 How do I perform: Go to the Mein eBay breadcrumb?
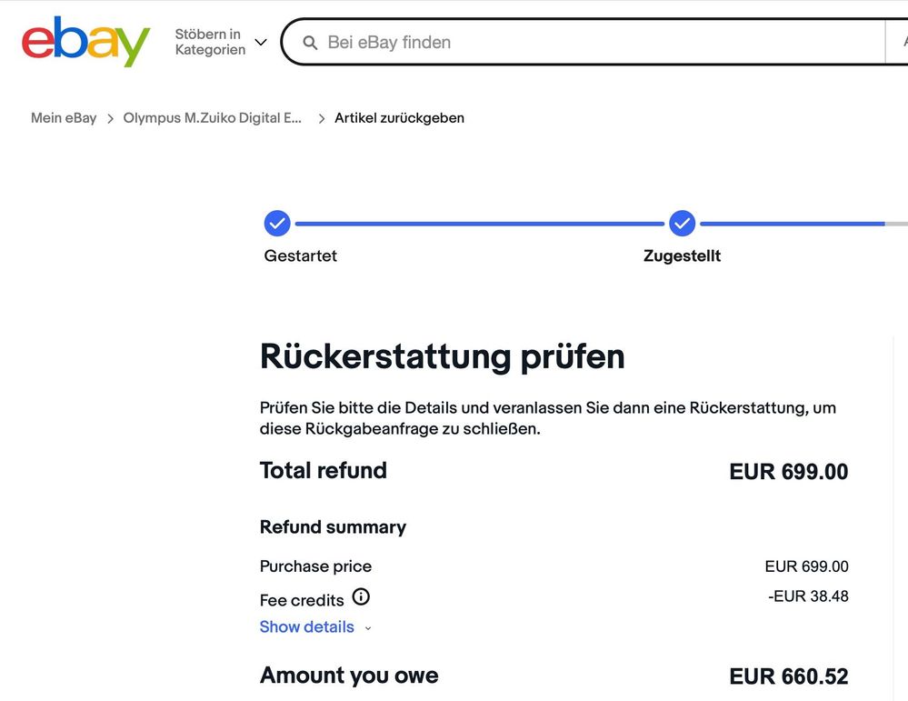tap(64, 118)
